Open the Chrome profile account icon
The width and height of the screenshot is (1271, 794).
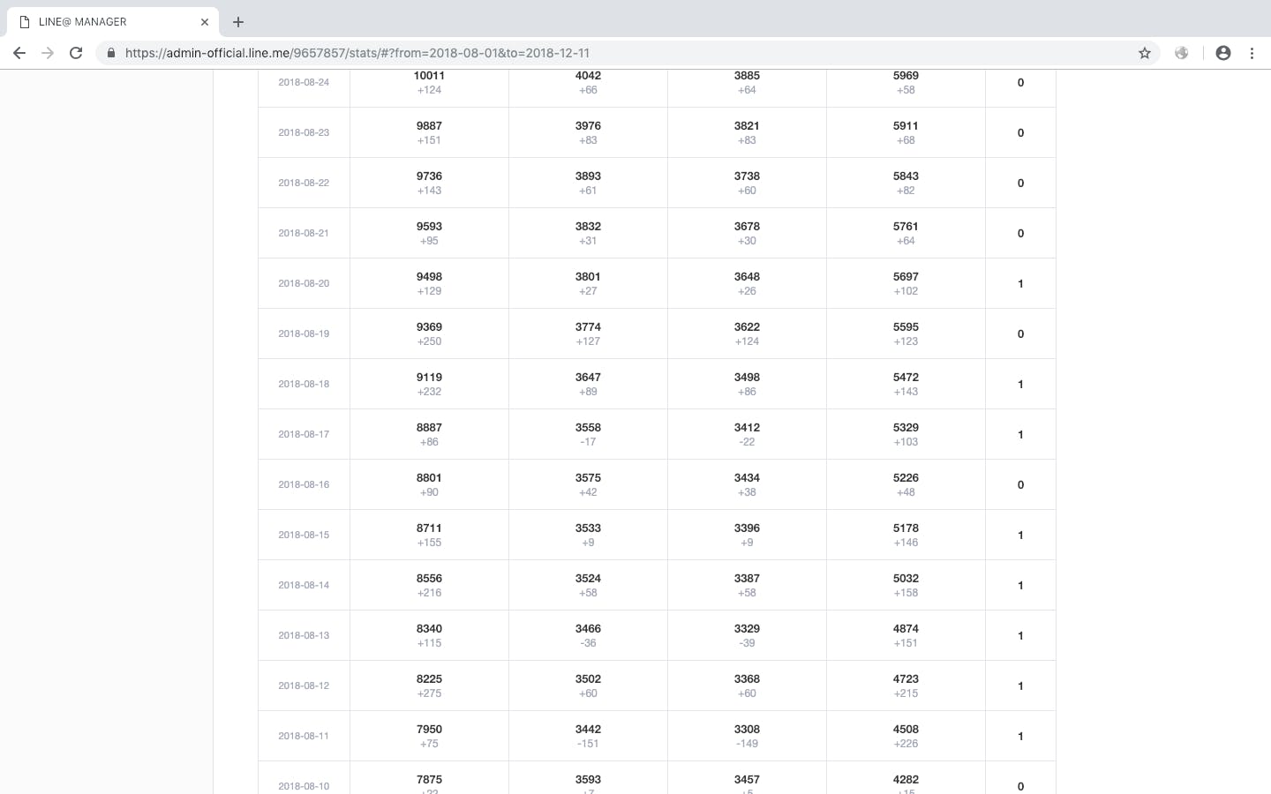[x=1223, y=53]
